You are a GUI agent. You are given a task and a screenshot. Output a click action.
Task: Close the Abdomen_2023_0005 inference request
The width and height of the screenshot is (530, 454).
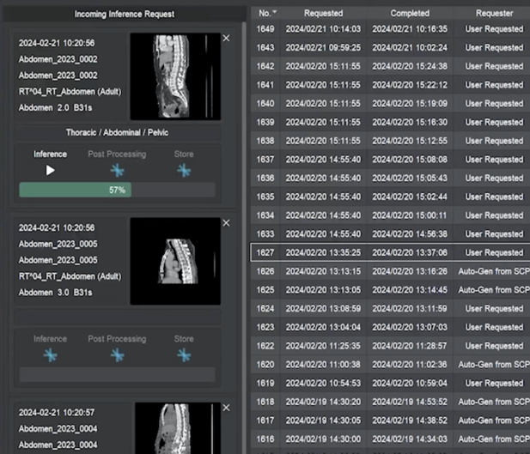click(226, 223)
